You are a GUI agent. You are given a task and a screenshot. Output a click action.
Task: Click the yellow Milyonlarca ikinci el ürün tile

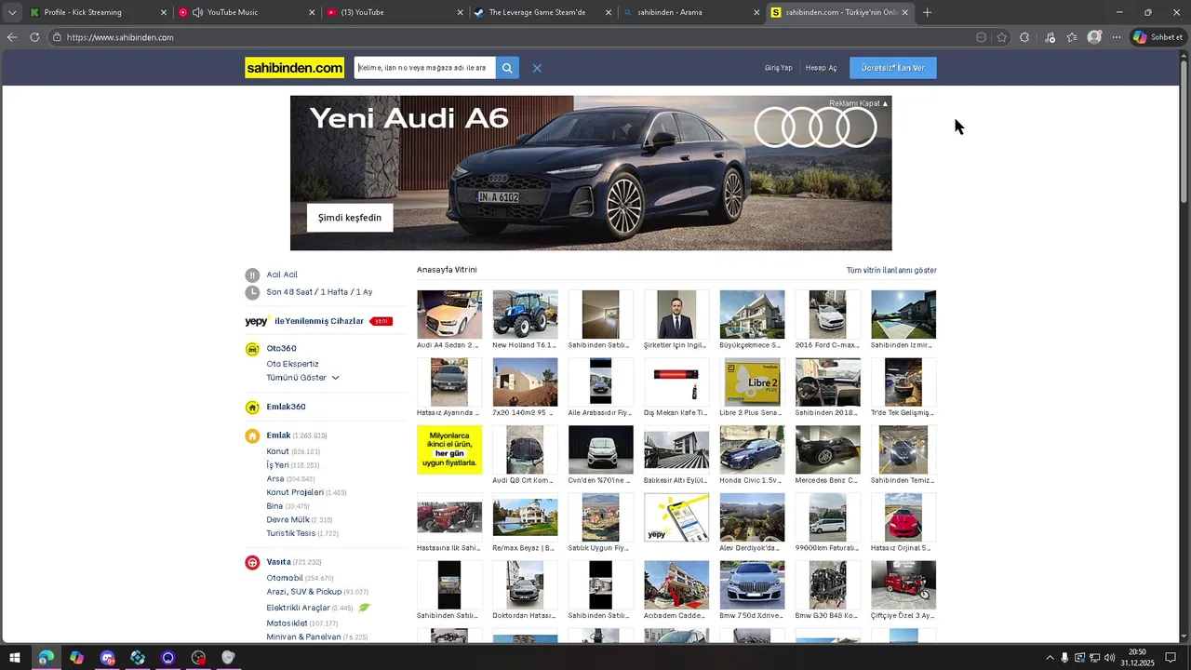(x=449, y=450)
